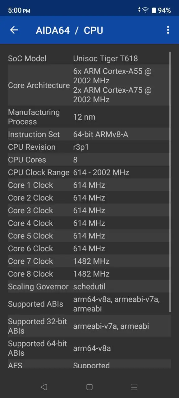
Task: Tap the 5:00 PM clock
Action: [19, 10]
